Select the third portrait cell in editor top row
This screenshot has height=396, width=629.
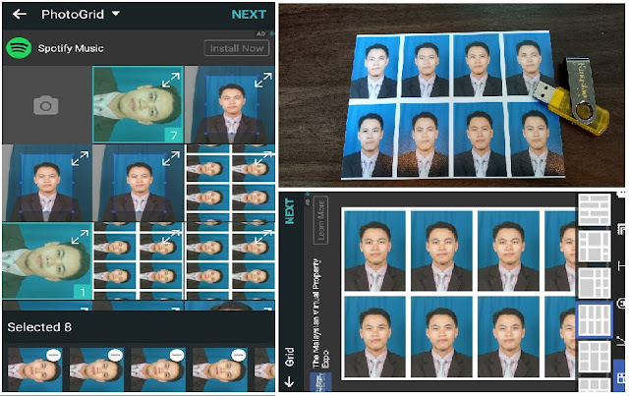(509, 252)
